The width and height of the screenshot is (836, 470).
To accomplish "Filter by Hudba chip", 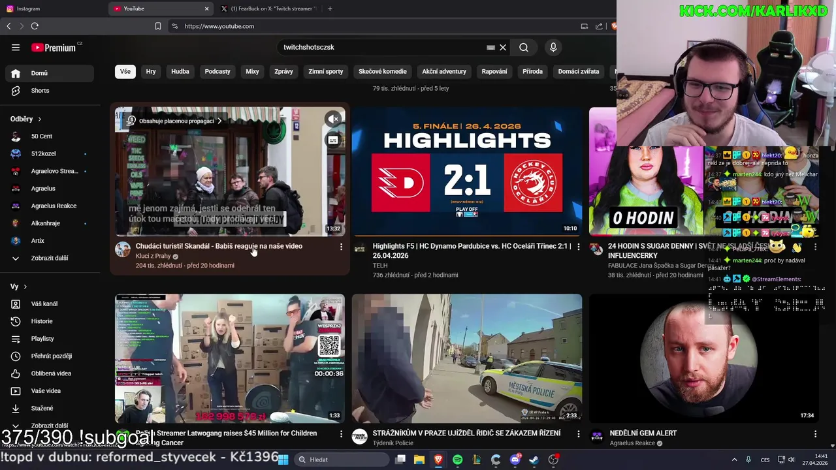I will tap(180, 71).
